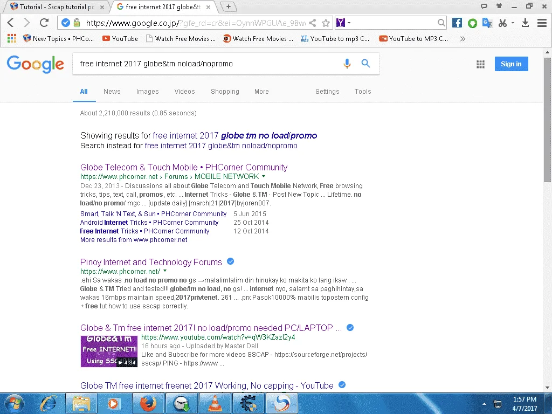The height and width of the screenshot is (414, 552).
Task: Open the Google apps grid icon
Action: point(480,64)
